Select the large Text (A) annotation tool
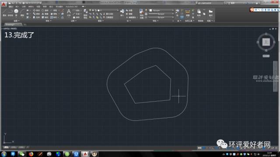This screenshot has height=157, width=280. click(69, 13)
